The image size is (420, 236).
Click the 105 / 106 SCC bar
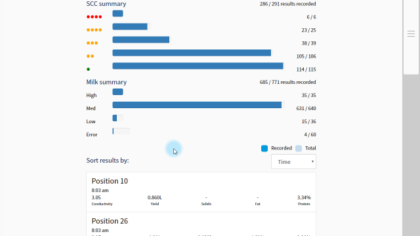pos(192,52)
